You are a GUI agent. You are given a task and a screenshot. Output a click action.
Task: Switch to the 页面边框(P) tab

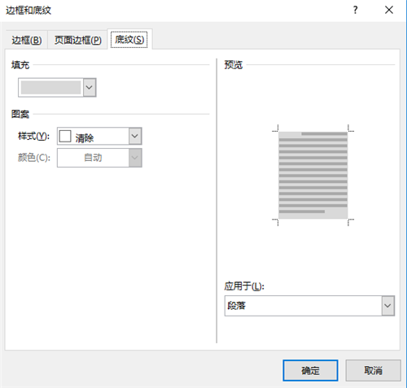[x=77, y=40]
